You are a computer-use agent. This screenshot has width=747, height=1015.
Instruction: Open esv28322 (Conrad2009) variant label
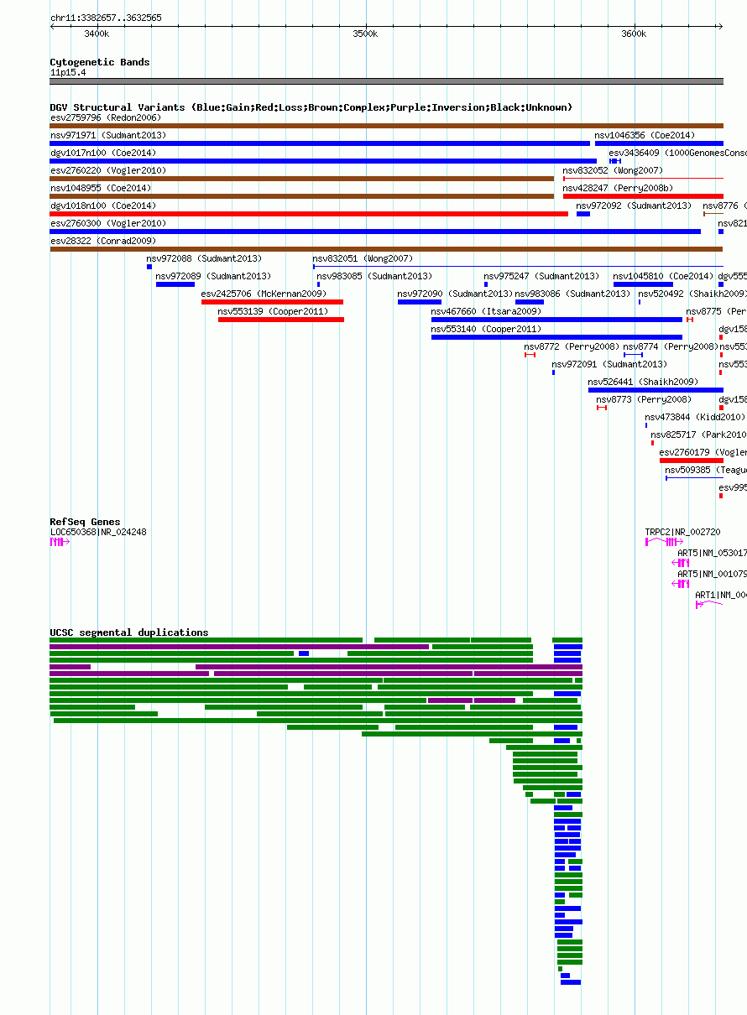[x=103, y=241]
